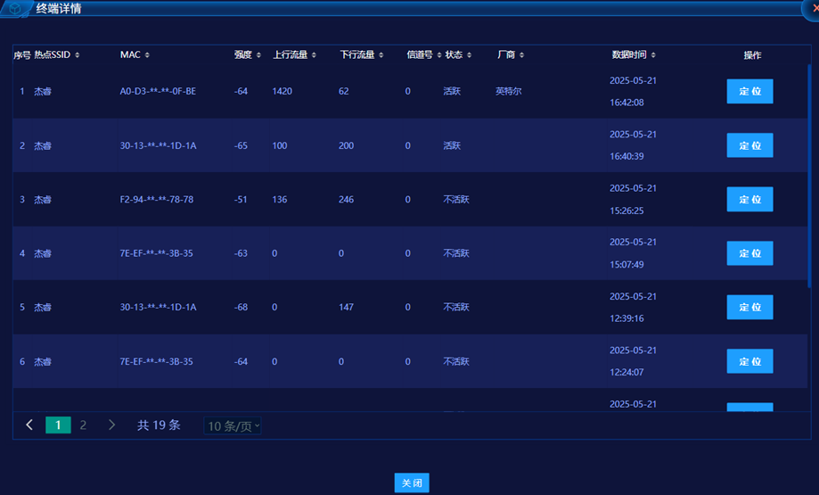This screenshot has width=819, height=495.
Task: Sort by MAC column arrows
Action: pos(147,55)
